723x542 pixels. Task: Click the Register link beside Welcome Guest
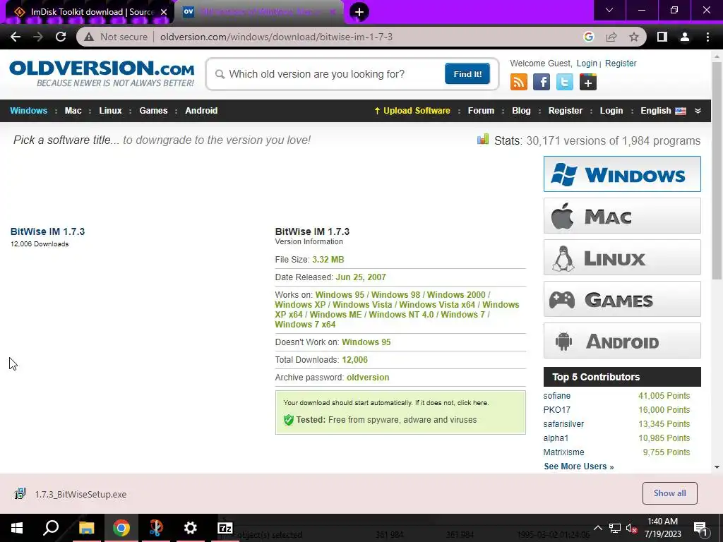tap(621, 64)
